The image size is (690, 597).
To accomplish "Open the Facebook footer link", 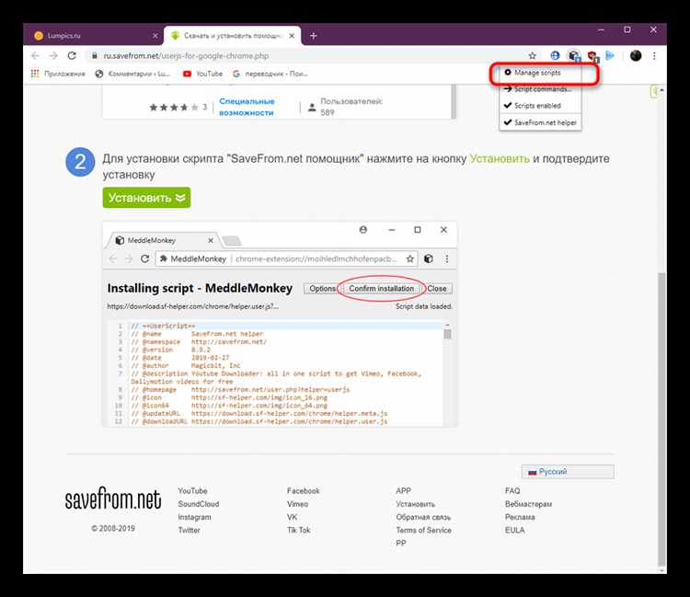I will (304, 490).
